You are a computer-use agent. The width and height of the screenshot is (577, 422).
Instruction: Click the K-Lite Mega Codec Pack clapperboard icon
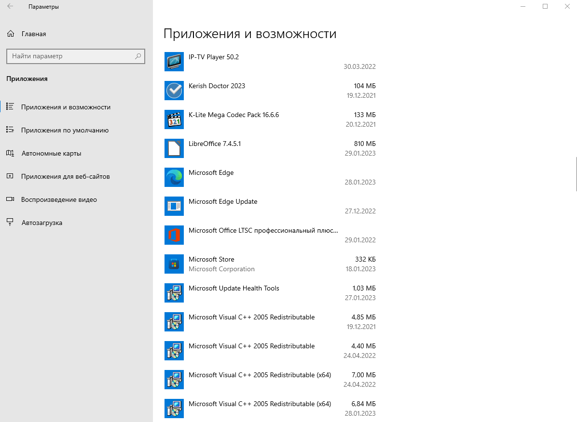click(174, 119)
